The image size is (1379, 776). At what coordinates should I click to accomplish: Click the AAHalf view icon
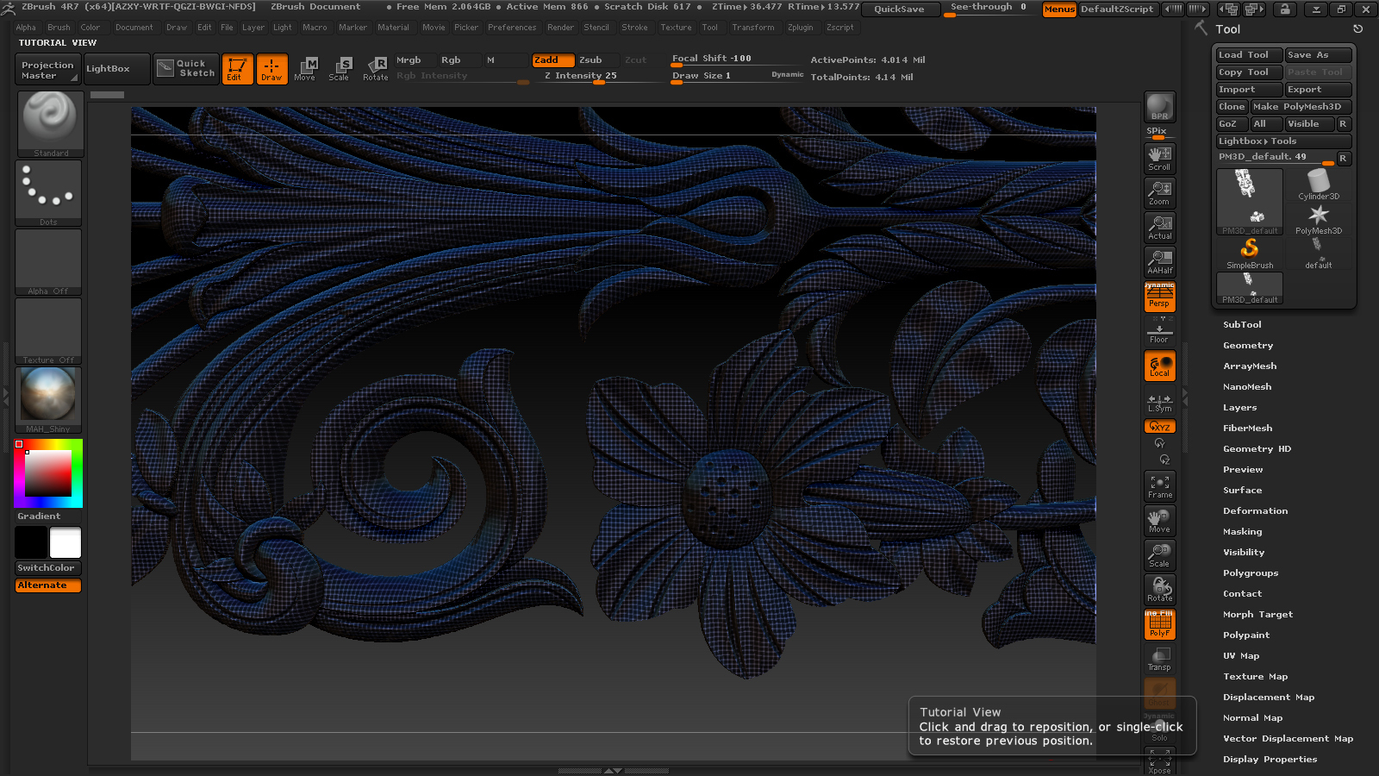pyautogui.click(x=1159, y=261)
